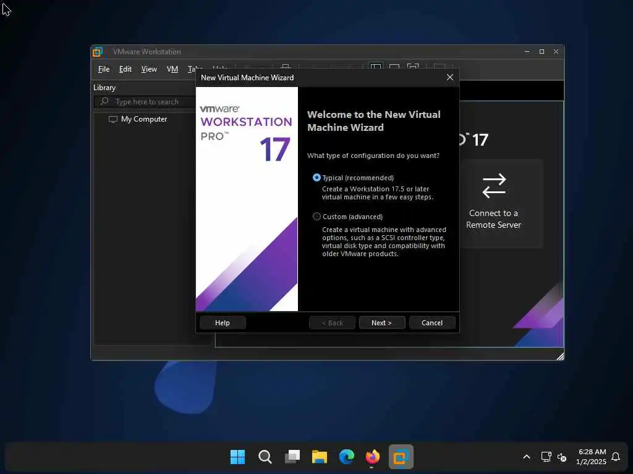The height and width of the screenshot is (474, 633).
Task: Open the Windows Start menu
Action: (237, 457)
